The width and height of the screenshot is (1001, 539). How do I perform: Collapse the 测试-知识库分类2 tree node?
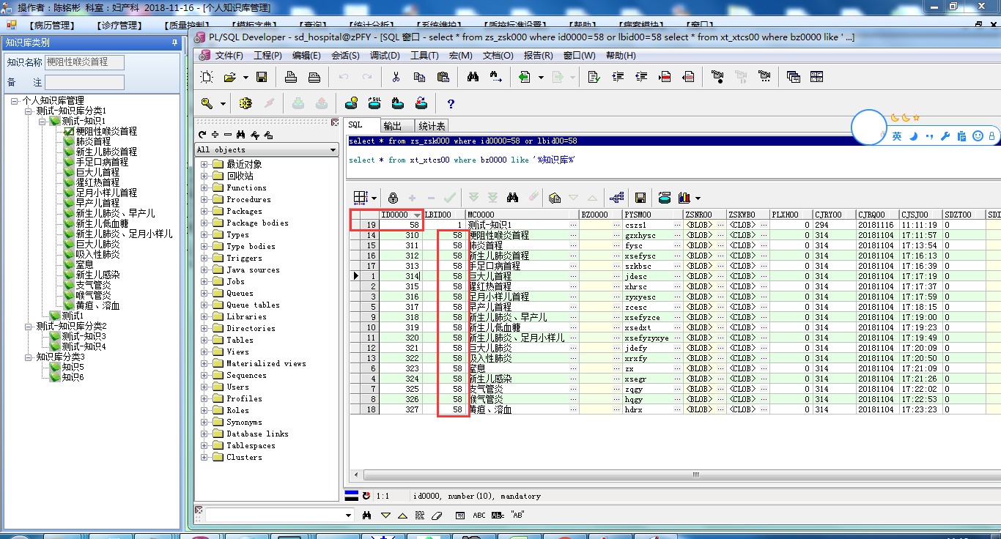pos(28,326)
